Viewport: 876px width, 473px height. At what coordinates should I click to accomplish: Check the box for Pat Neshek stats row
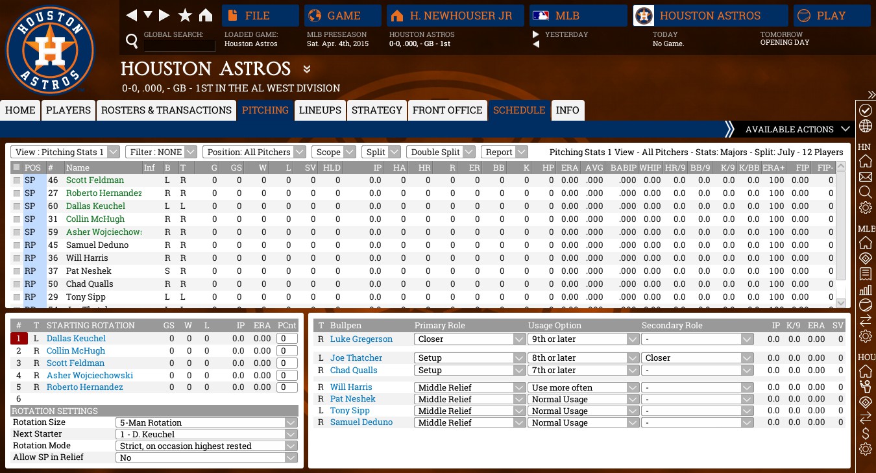(17, 271)
